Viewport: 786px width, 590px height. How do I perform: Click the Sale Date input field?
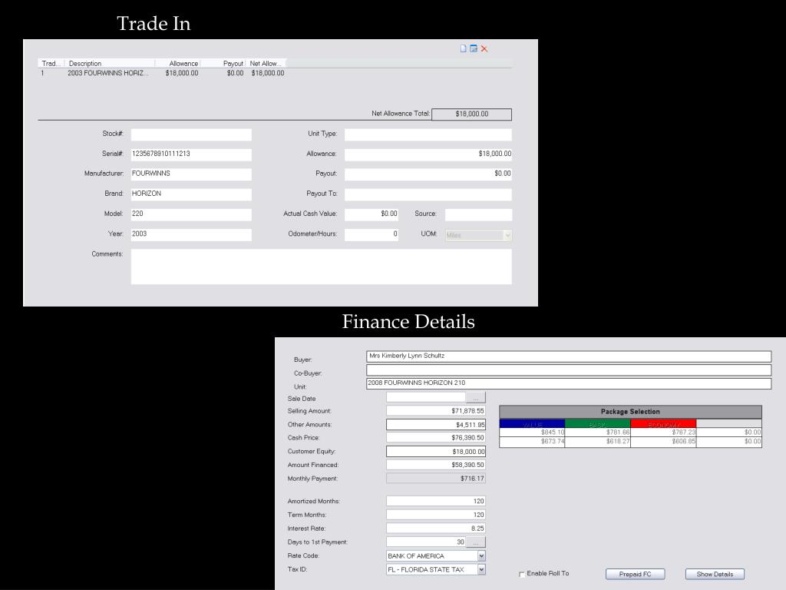426,398
